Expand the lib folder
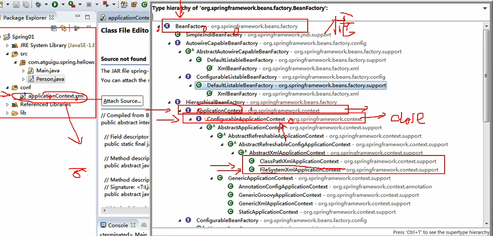This screenshot has height=236, width=493. click(8, 113)
